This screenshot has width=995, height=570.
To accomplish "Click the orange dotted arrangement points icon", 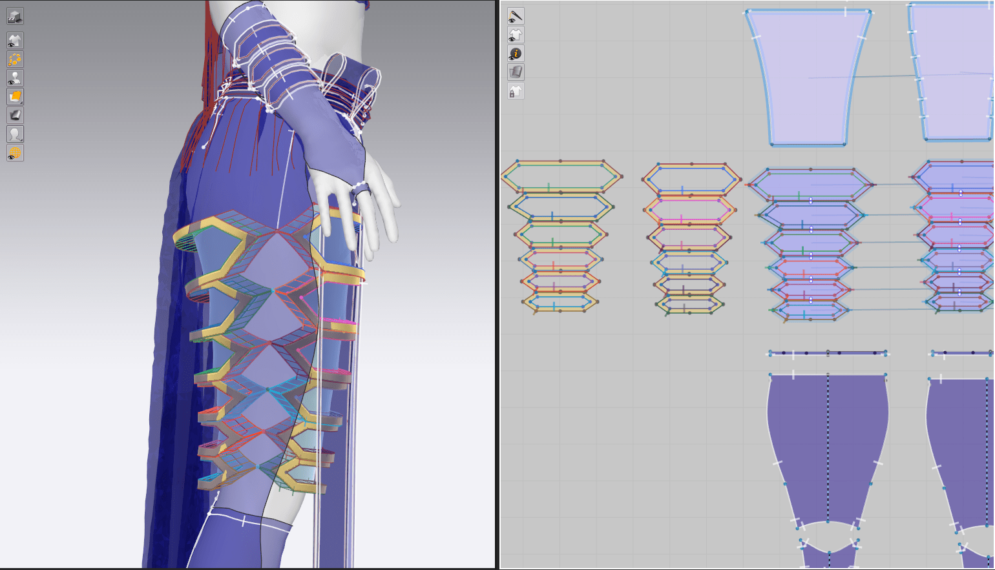I will point(15,59).
